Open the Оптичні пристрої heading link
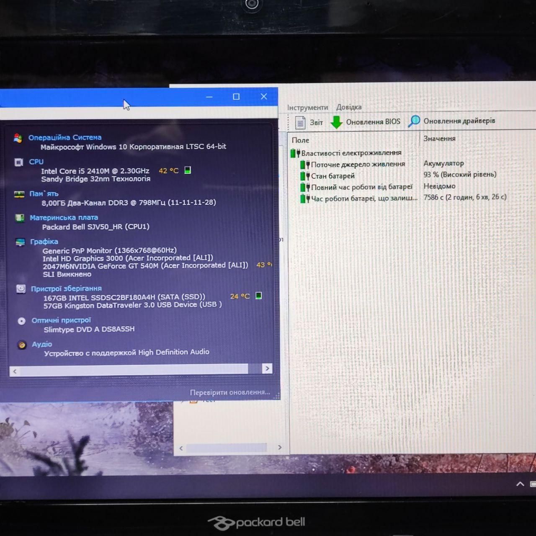The width and height of the screenshot is (536, 536). [61, 320]
